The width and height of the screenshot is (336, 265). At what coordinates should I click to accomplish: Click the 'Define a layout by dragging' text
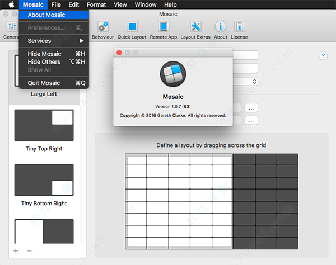click(211, 145)
